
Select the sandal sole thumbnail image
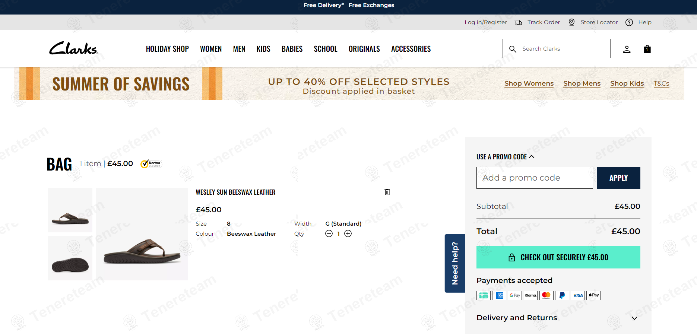(70, 258)
